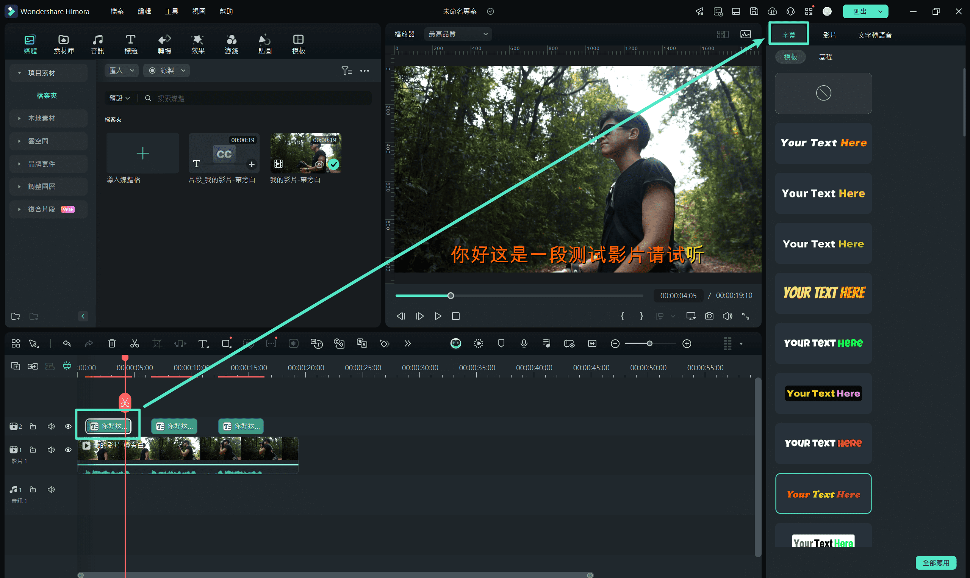Viewport: 970px width, 578px height.
Task: Click the split clip icon in toolbar
Action: 135,343
